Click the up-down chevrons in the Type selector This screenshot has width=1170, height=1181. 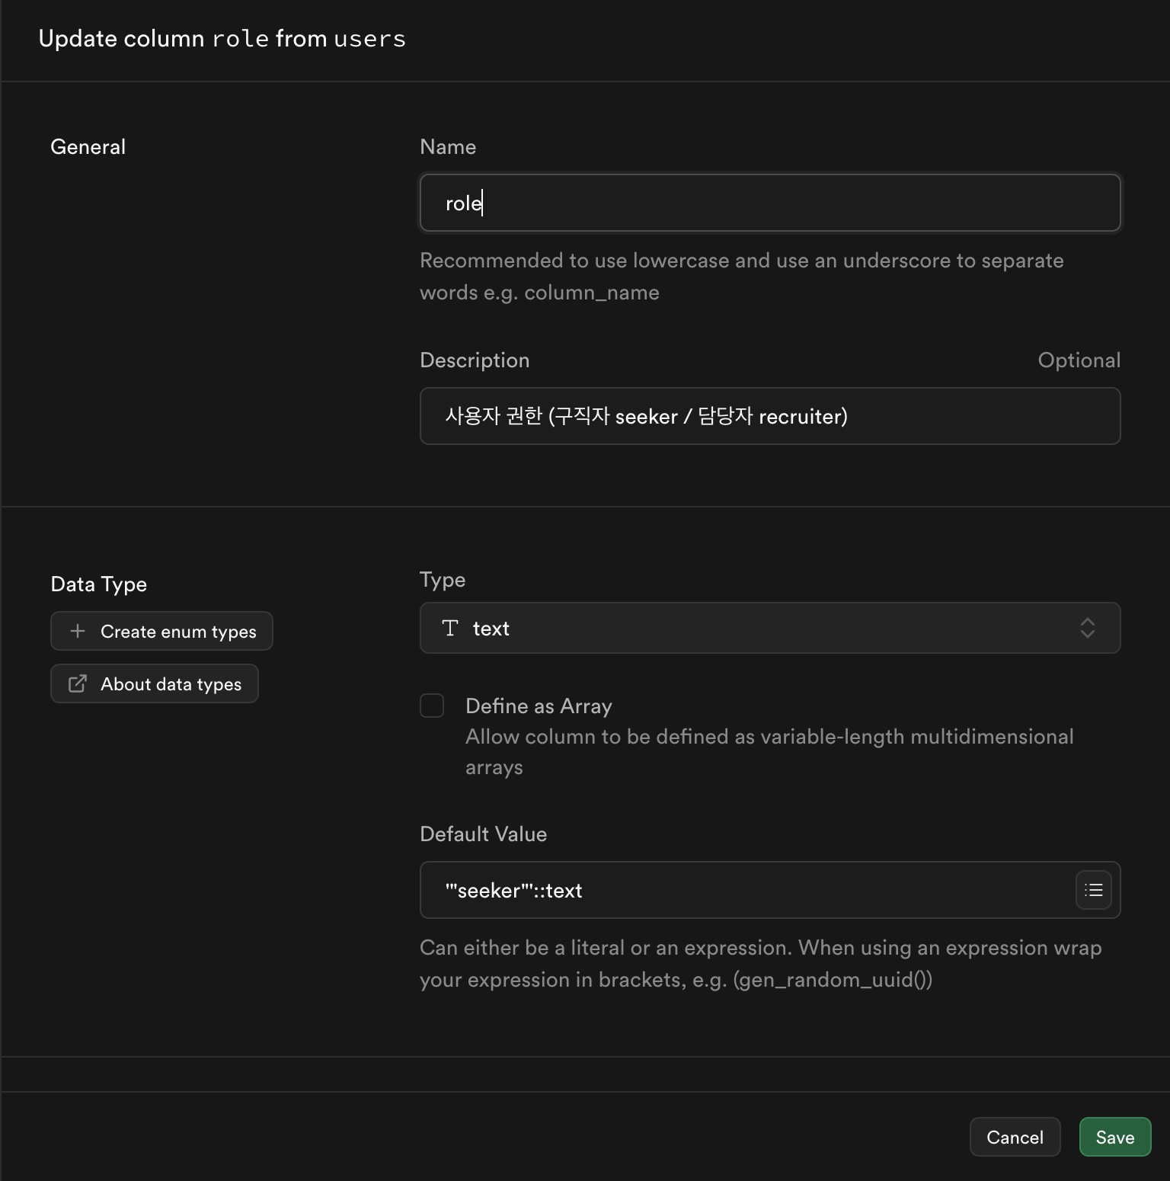(x=1088, y=628)
